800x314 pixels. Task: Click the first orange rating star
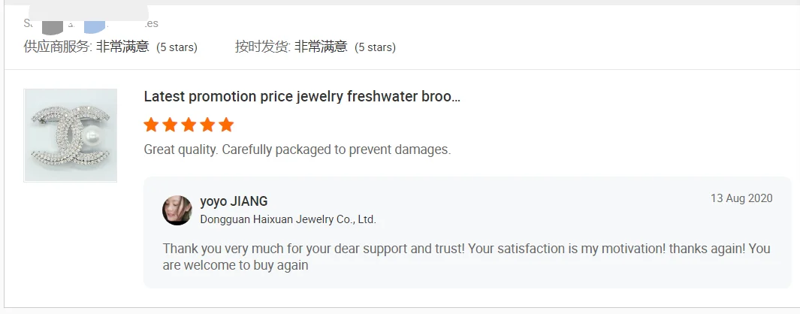click(152, 125)
